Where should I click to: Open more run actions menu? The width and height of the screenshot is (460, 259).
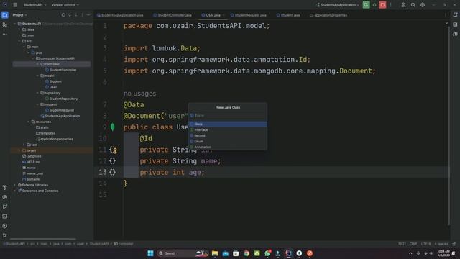click(x=390, y=5)
